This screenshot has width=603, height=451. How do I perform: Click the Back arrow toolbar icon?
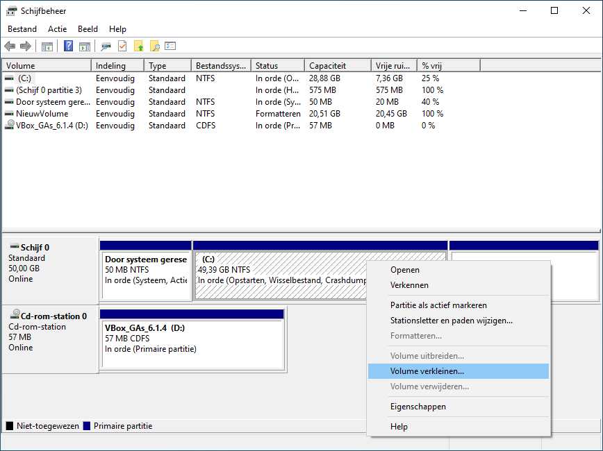tap(10, 46)
